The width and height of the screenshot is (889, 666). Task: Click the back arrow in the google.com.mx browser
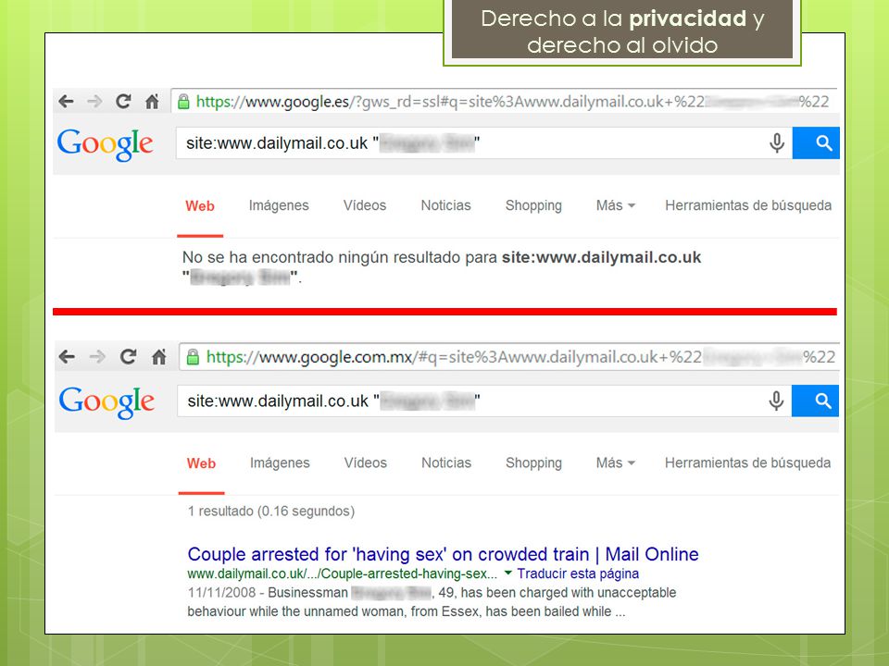coord(67,357)
